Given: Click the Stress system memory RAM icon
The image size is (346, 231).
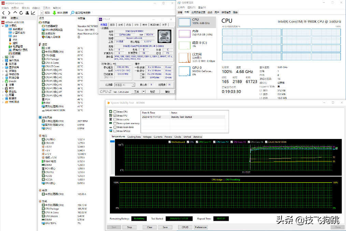Looking at the screenshot, I should [111, 123].
